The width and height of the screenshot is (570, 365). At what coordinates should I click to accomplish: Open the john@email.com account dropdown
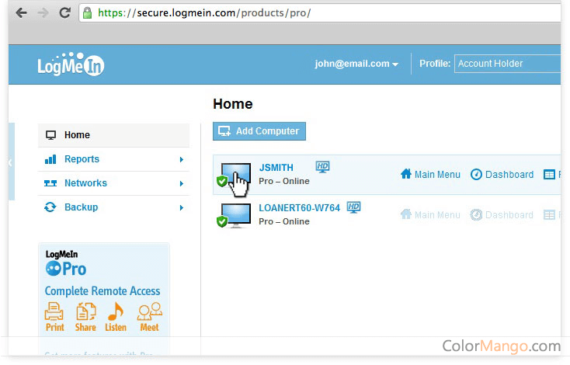(356, 64)
